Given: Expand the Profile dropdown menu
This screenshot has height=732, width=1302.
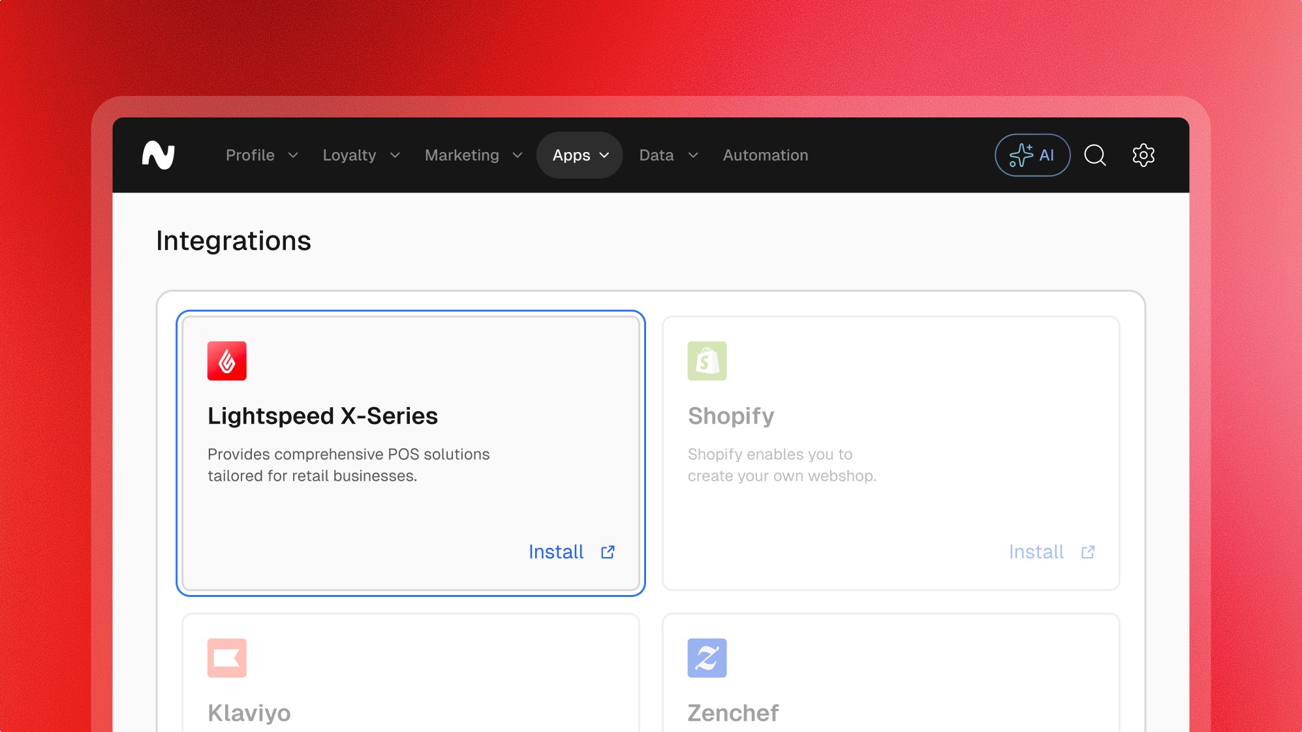Looking at the screenshot, I should click(x=262, y=155).
